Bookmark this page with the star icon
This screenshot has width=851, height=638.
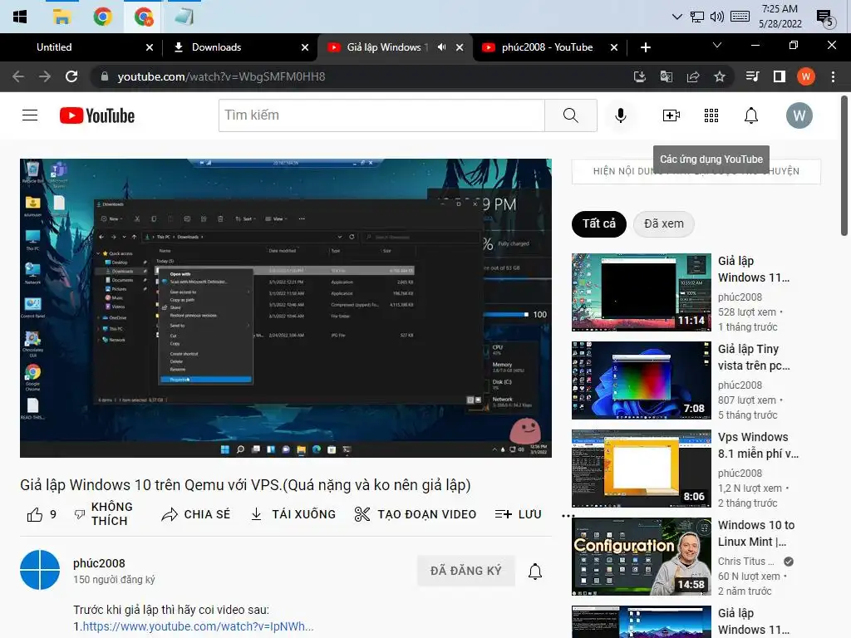click(720, 76)
